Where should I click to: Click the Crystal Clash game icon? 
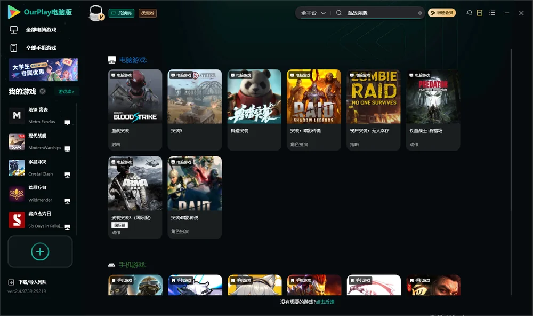point(17,168)
